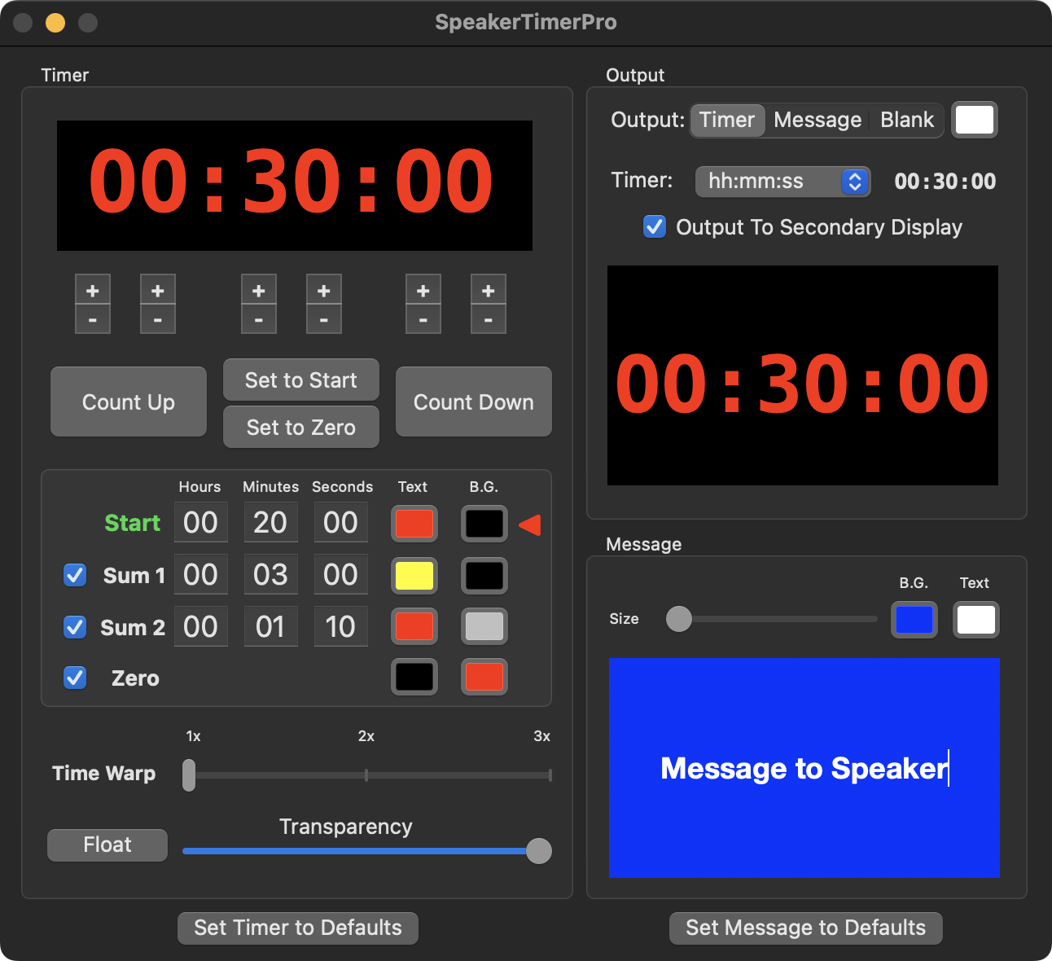Click the Start Seconds field
Screen dimensions: 1052x961
click(340, 522)
